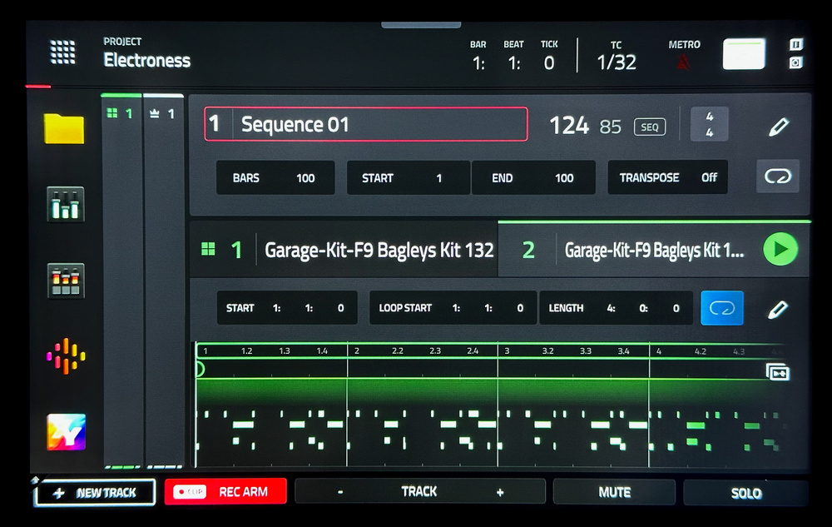Open the channel mixer icon in sidebar
The width and height of the screenshot is (832, 527).
tap(65, 204)
